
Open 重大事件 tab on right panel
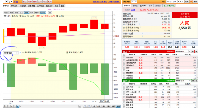[143, 6]
